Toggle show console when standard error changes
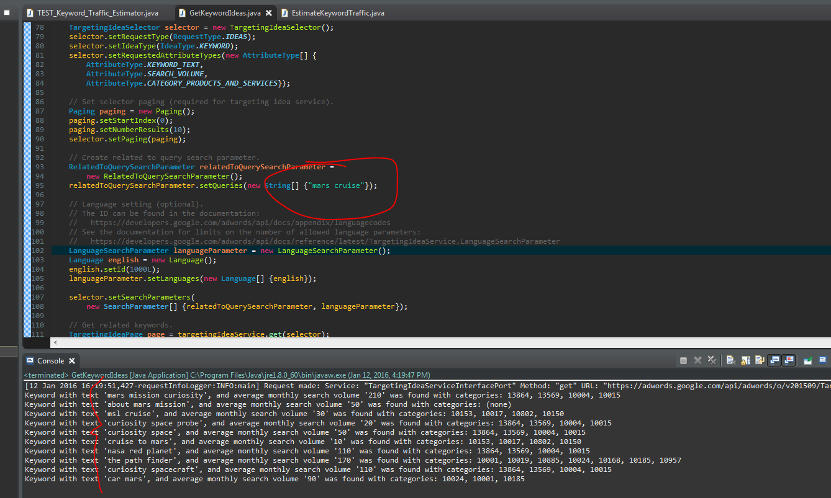 click(789, 360)
